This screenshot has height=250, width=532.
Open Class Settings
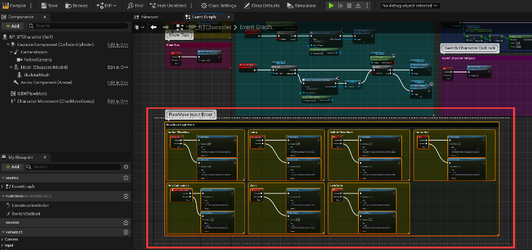pos(219,6)
